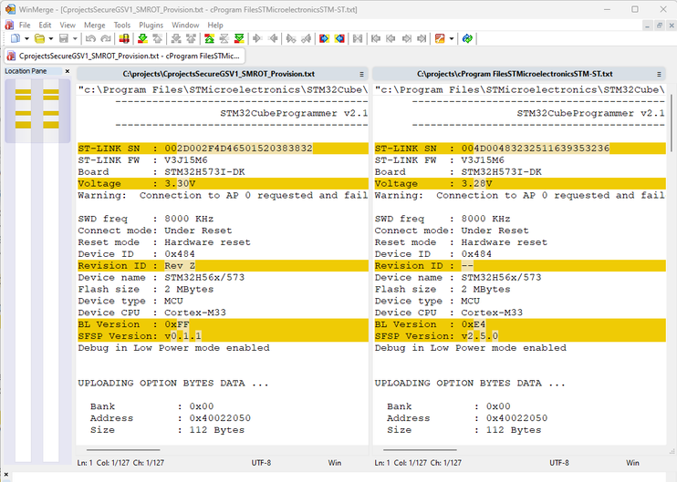This screenshot has height=482, width=677.
Task: Click the Select Line Difference icon
Action: pos(124,39)
